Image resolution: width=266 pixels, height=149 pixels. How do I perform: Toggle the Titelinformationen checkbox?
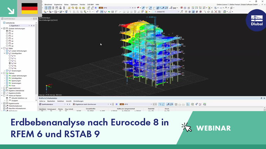pyautogui.click(x=4, y=106)
